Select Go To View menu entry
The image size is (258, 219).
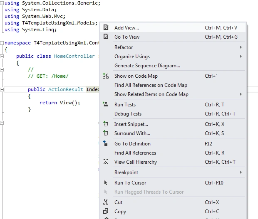point(173,37)
